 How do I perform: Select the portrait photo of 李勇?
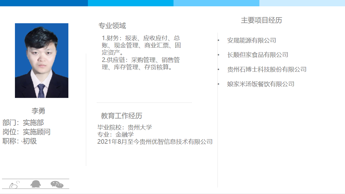(x=42, y=61)
